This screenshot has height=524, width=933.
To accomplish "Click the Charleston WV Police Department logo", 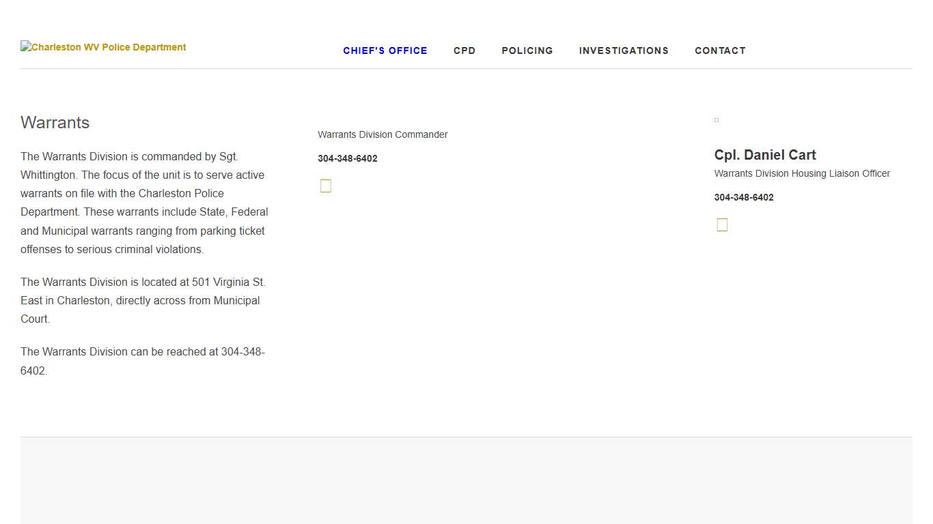I will coord(103,47).
